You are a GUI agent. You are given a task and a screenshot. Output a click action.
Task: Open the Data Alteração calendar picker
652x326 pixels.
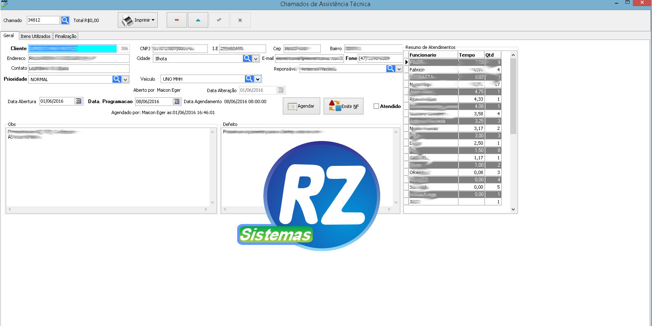tap(280, 90)
